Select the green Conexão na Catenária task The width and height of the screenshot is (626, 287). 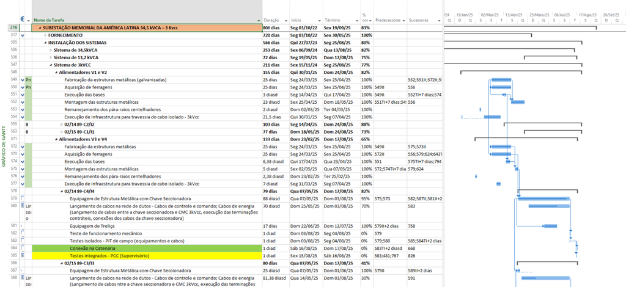[147, 249]
